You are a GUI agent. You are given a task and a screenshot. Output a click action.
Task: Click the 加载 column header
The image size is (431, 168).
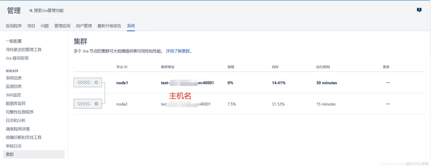point(231,67)
